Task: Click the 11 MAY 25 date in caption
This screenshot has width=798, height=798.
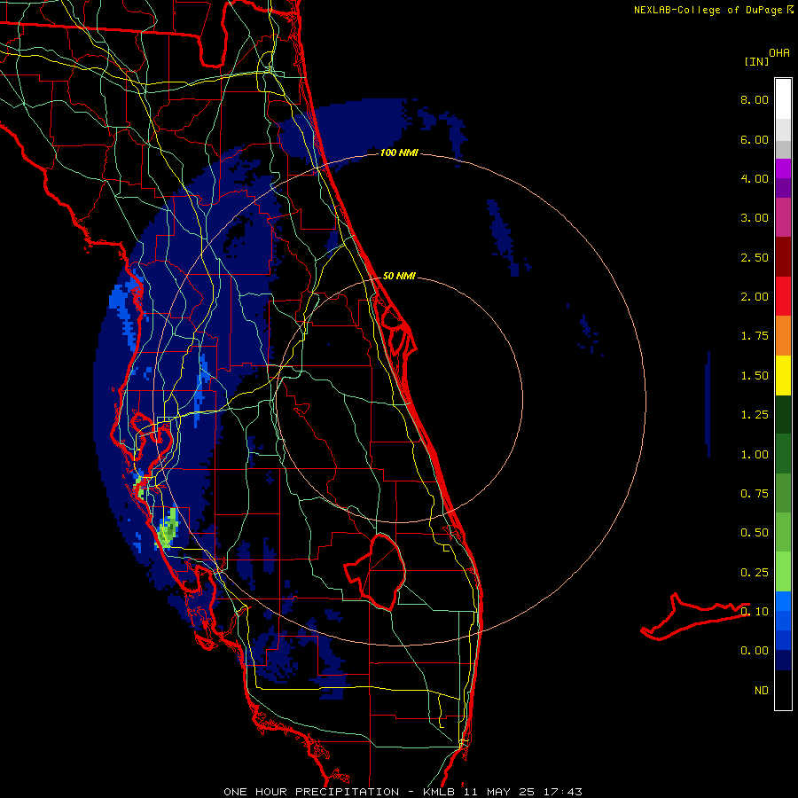Action: point(500,792)
